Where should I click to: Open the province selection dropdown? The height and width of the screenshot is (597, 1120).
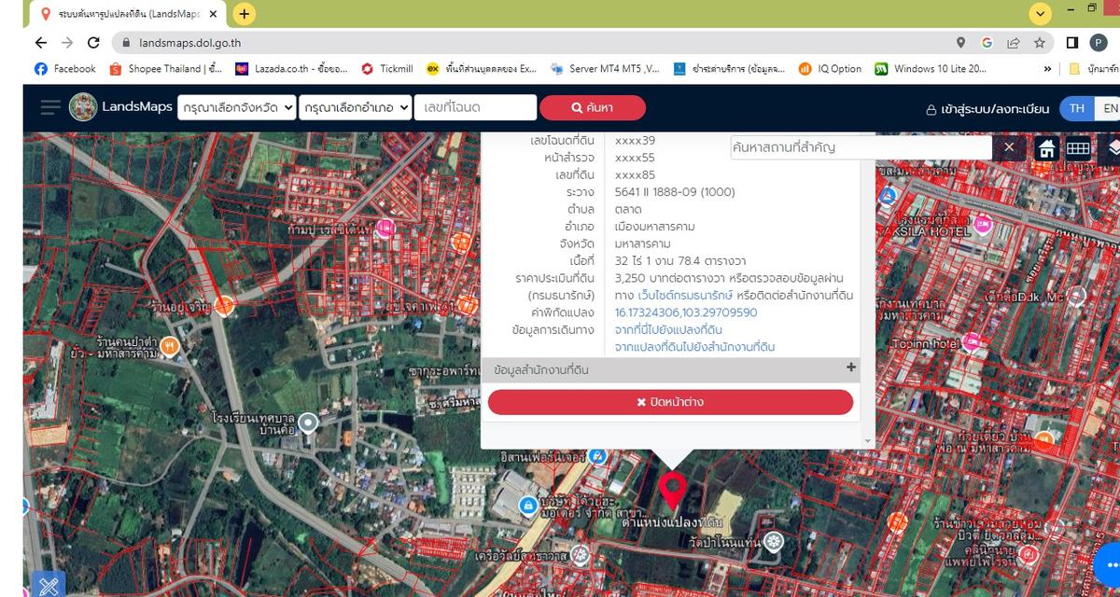tap(237, 107)
